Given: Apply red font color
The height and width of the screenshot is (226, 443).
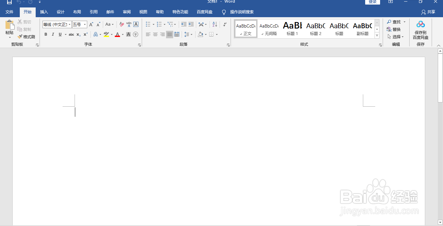Looking at the screenshot, I should (x=117, y=34).
